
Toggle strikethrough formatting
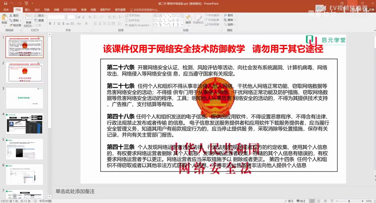(67, 23)
